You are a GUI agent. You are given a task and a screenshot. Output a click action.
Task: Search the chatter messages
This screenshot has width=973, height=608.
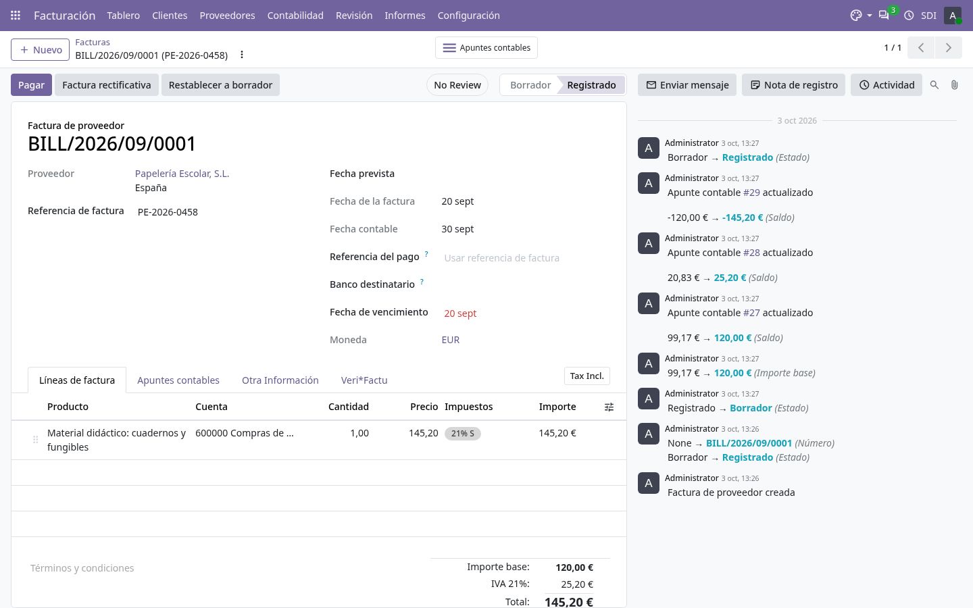[934, 85]
